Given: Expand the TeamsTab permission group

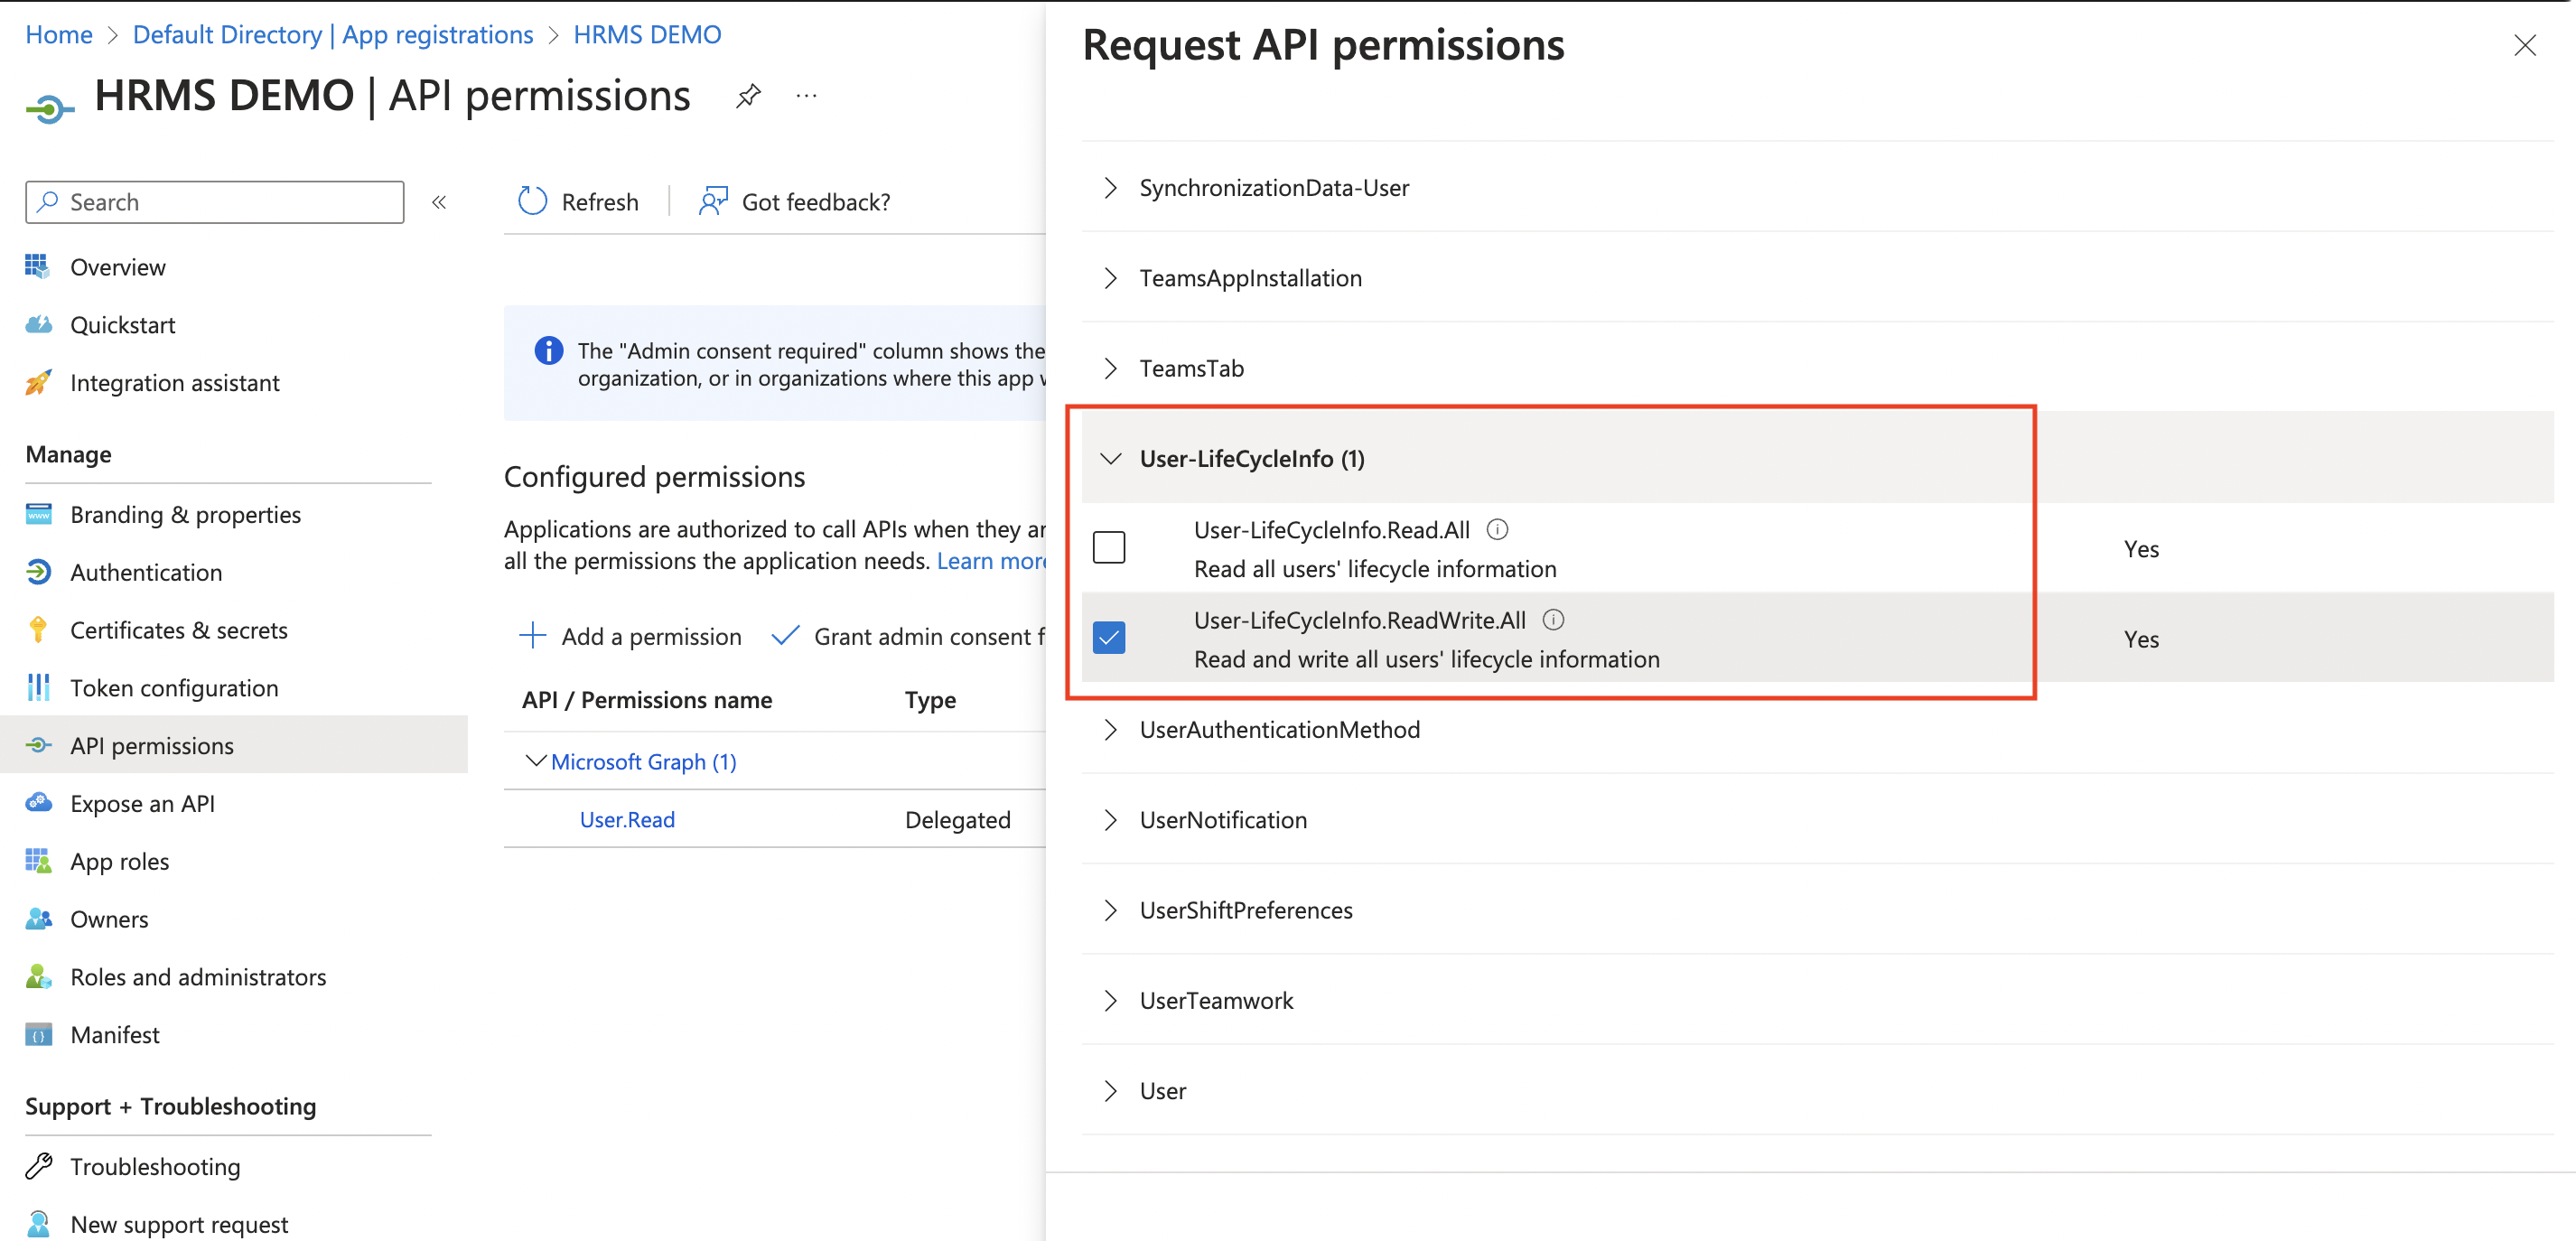Looking at the screenshot, I should (x=1110, y=368).
